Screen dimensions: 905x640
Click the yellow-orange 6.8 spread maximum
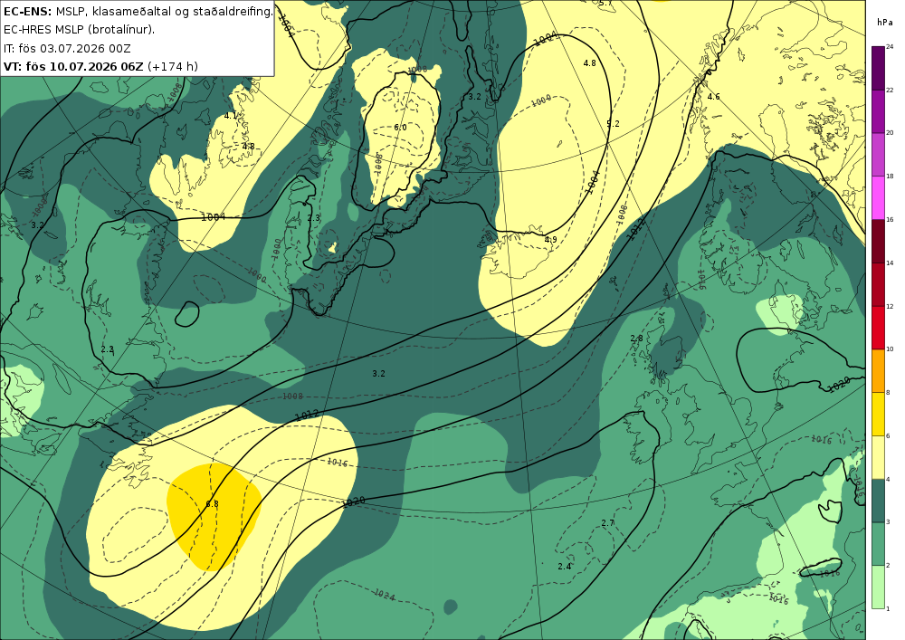point(213,515)
